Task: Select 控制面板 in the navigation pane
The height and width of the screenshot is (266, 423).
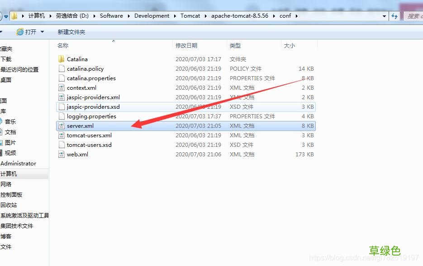Action: (11, 194)
